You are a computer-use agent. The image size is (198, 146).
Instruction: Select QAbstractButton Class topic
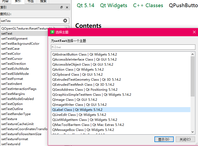click(121, 54)
